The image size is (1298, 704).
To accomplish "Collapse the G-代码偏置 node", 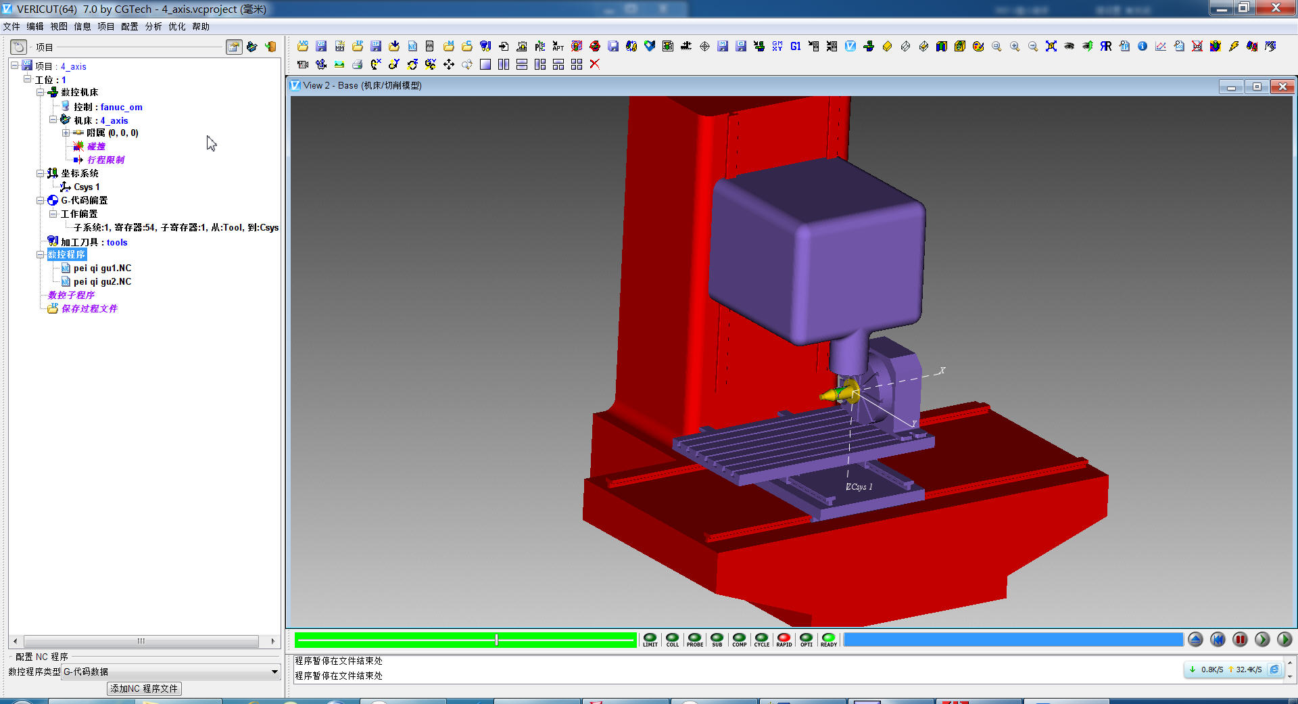I will click(41, 200).
